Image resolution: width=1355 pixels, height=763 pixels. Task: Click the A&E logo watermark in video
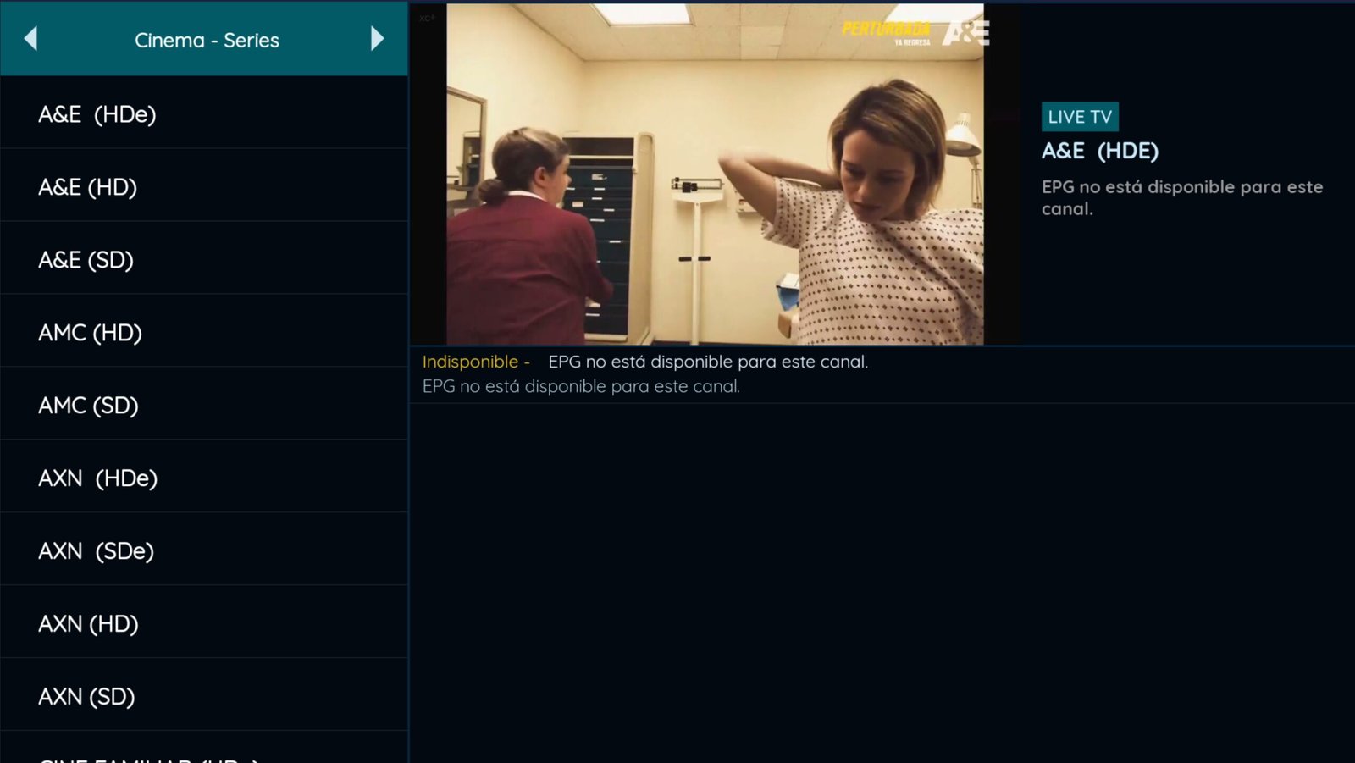pyautogui.click(x=965, y=33)
